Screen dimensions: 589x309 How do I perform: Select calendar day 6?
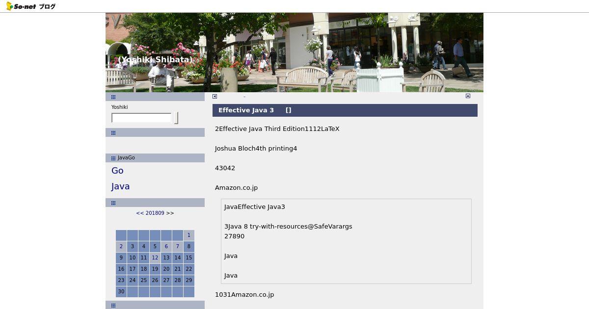(166, 247)
